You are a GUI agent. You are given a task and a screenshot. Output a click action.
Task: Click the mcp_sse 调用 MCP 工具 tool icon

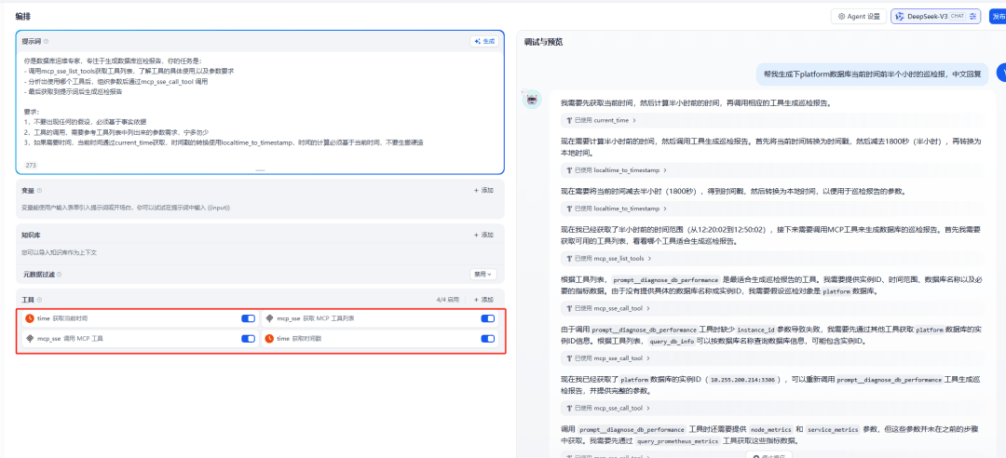(30, 339)
